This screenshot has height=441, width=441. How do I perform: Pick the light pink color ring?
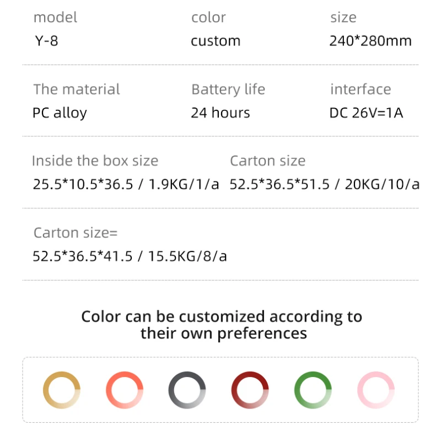click(x=375, y=390)
